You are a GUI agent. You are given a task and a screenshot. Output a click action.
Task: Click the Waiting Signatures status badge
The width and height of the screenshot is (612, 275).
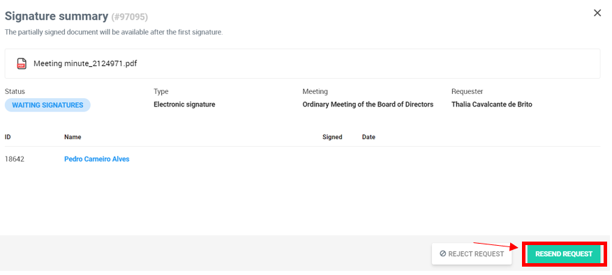[x=47, y=105]
